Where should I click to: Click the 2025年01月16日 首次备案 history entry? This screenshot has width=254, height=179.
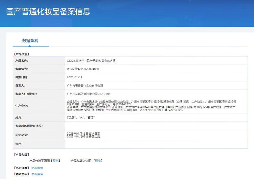point(83,134)
